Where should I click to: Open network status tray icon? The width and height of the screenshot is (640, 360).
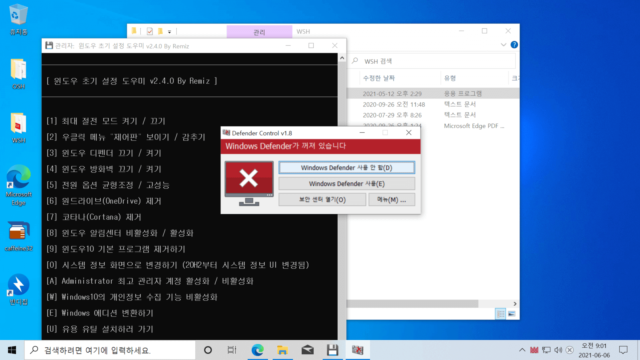[x=546, y=350]
